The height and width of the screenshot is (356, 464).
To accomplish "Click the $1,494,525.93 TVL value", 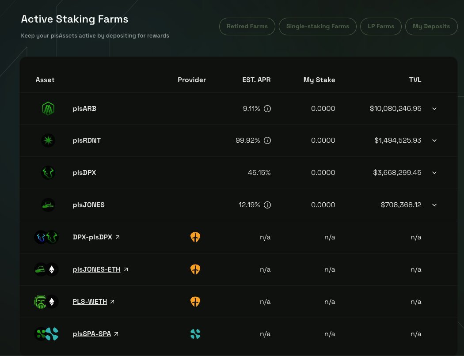I will click(x=398, y=140).
